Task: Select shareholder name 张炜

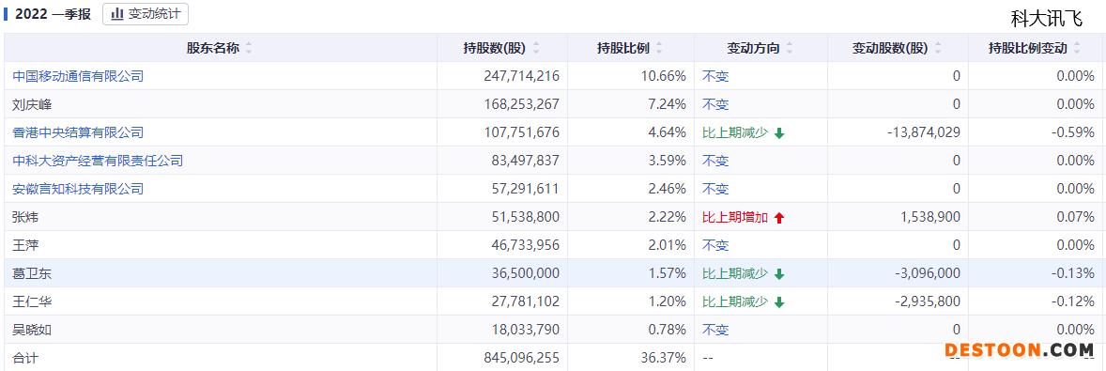Action: click(x=26, y=217)
